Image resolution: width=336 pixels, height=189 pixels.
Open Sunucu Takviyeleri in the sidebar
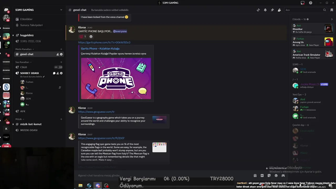tap(39, 25)
